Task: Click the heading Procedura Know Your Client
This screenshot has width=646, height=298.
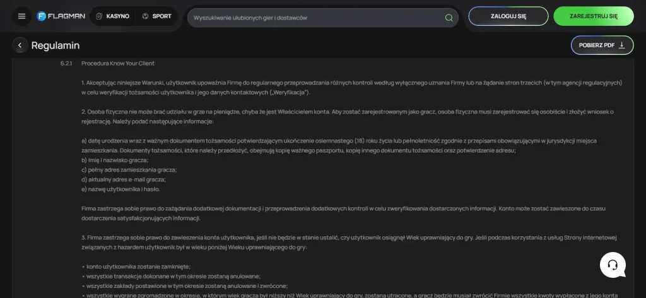Action: (118, 64)
